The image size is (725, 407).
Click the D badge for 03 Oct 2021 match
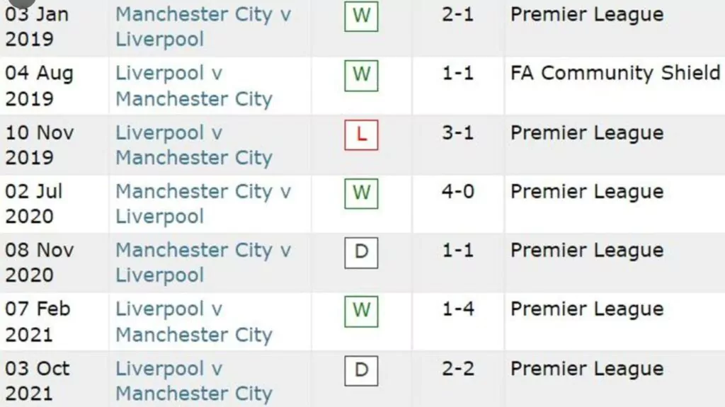[x=361, y=370]
